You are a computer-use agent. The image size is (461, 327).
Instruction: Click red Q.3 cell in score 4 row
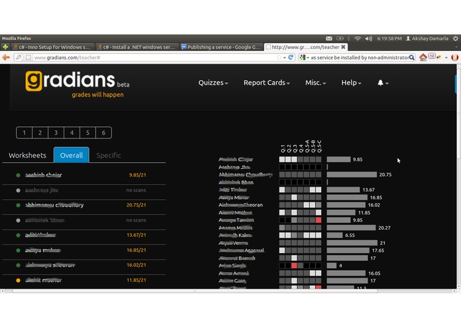coord(294,265)
